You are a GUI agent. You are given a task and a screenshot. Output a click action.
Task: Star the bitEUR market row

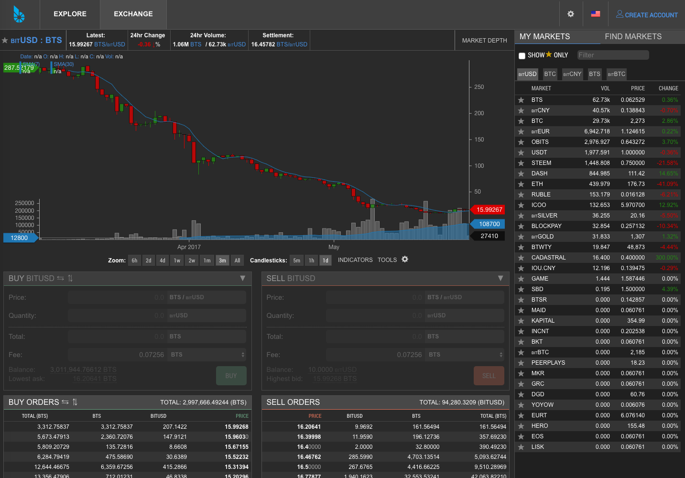(x=521, y=131)
